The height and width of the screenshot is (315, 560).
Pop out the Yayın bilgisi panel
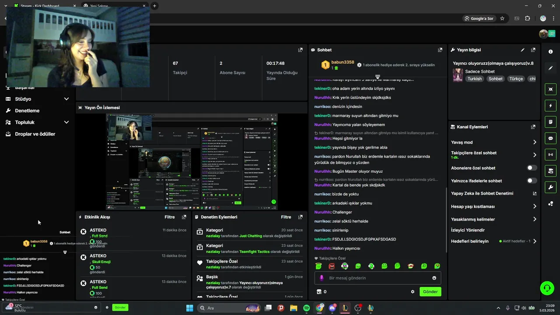point(533,50)
